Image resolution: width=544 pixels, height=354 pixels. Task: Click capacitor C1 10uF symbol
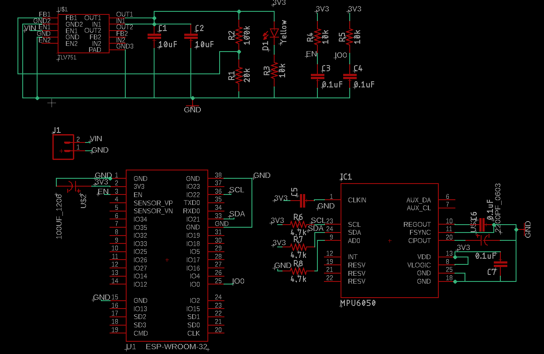154,37
